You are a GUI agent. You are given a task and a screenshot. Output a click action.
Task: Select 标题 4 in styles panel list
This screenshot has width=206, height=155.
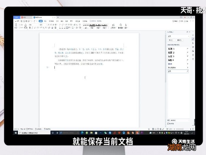(178, 60)
